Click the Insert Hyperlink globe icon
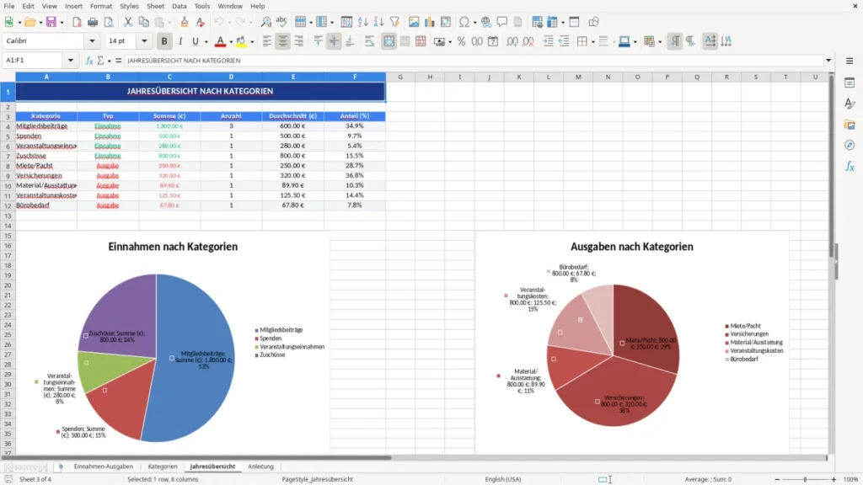863x485 pixels. click(486, 22)
